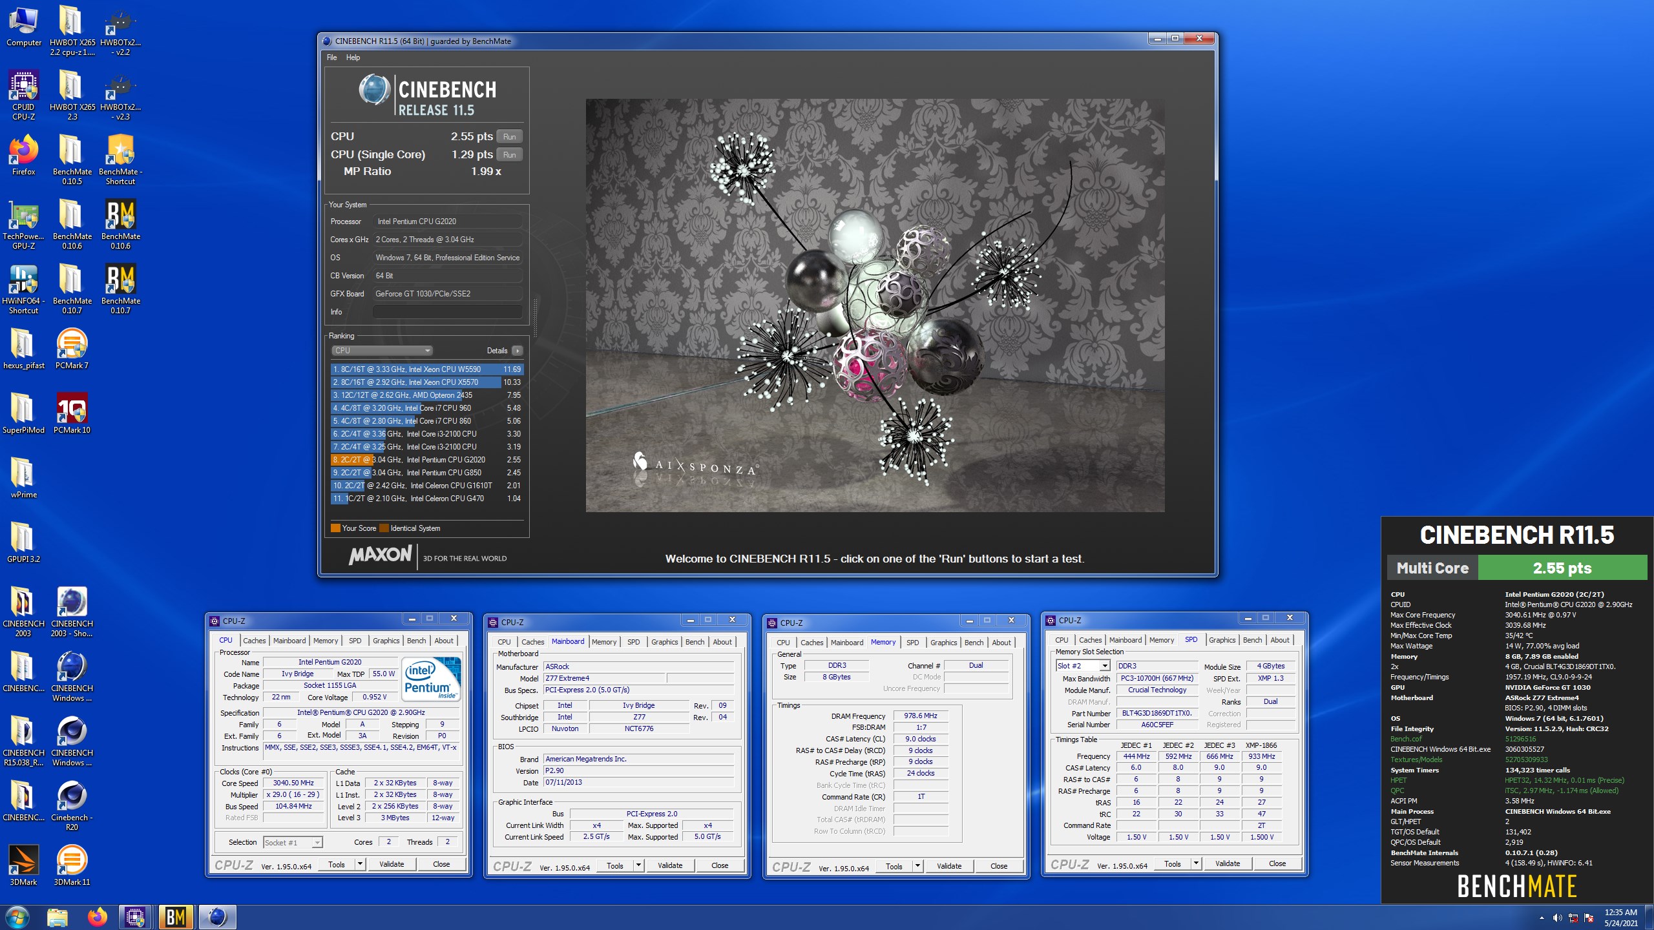Open Socket #1 selection dropdown

click(293, 842)
